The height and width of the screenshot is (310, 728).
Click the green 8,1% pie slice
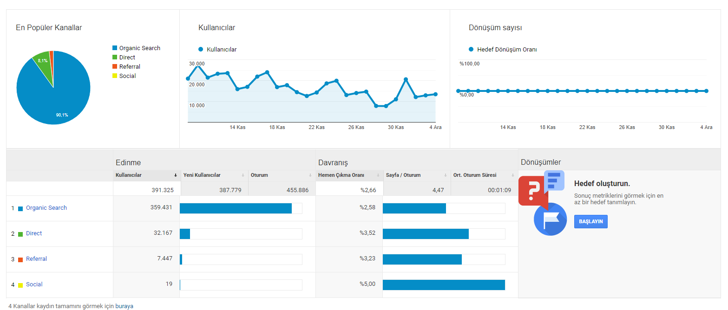43,61
